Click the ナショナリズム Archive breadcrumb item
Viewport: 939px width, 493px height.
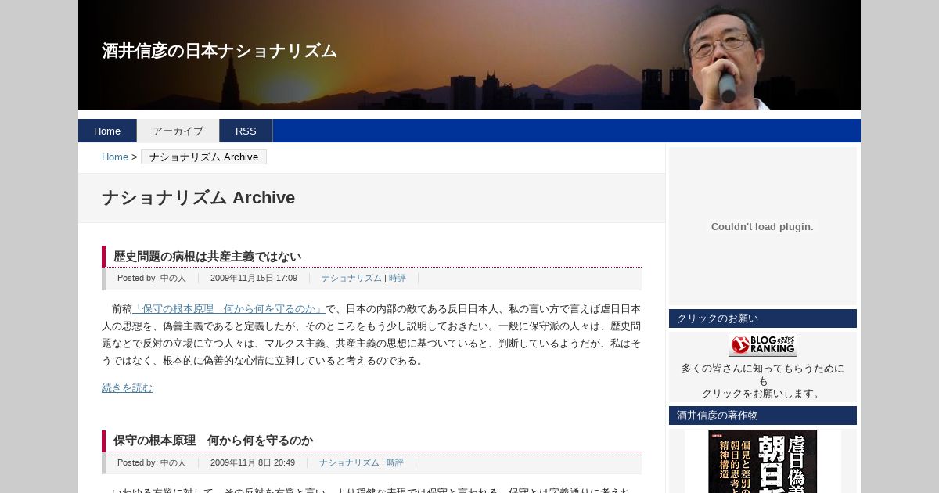click(x=203, y=157)
